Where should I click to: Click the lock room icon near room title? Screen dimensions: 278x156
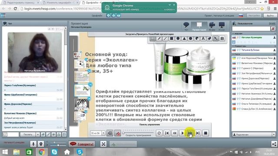coord(114,16)
